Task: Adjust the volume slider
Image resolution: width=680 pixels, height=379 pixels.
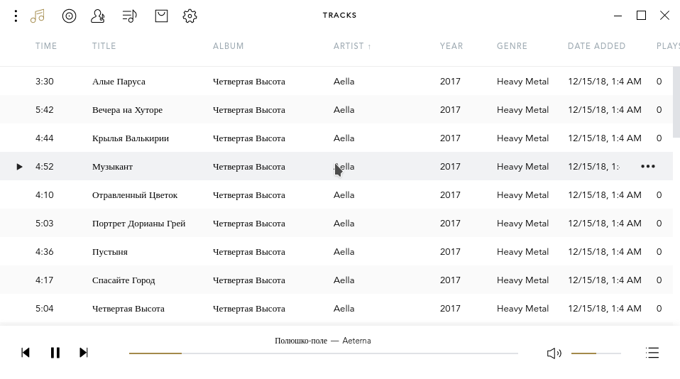Action: (x=596, y=353)
